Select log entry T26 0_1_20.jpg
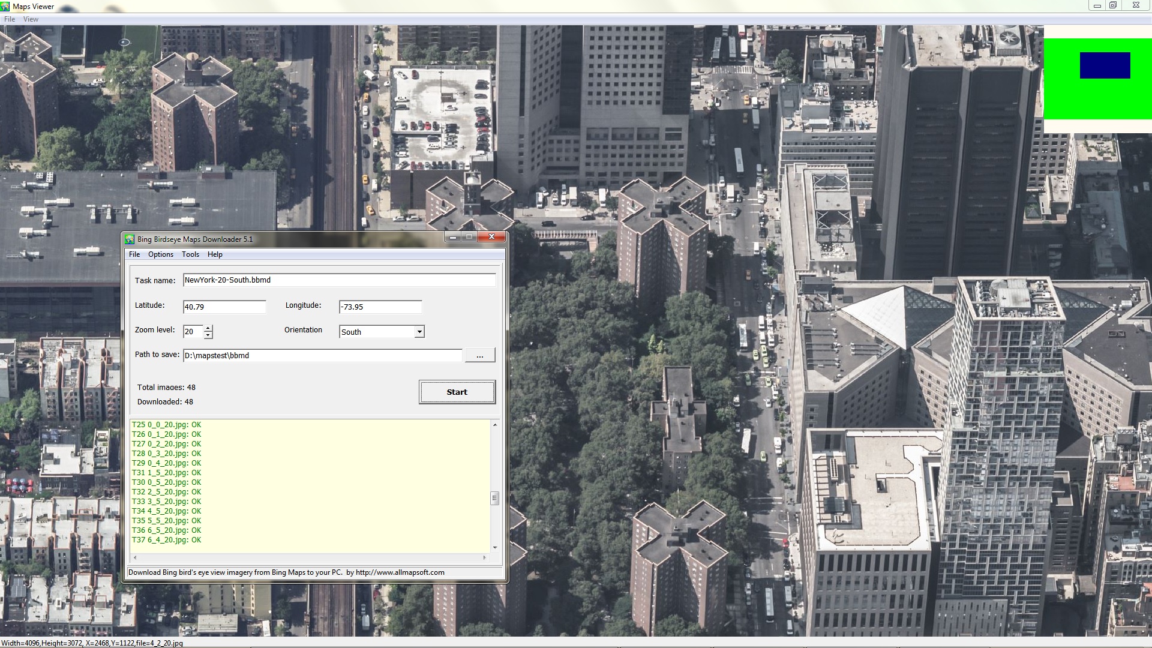The height and width of the screenshot is (648, 1152). (x=166, y=434)
